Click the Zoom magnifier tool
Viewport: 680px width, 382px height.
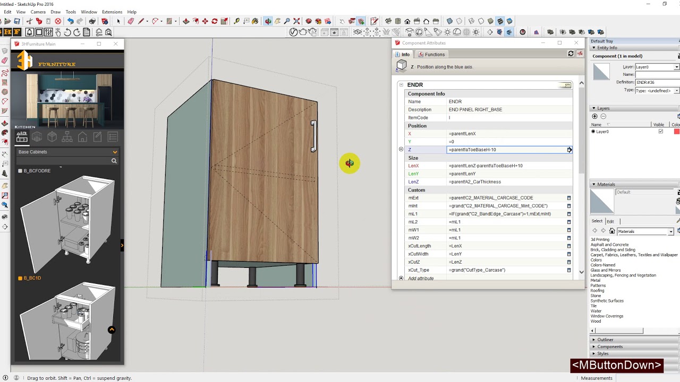287,21
